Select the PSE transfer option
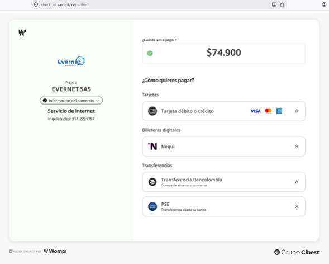The image size is (329, 264). click(x=223, y=206)
